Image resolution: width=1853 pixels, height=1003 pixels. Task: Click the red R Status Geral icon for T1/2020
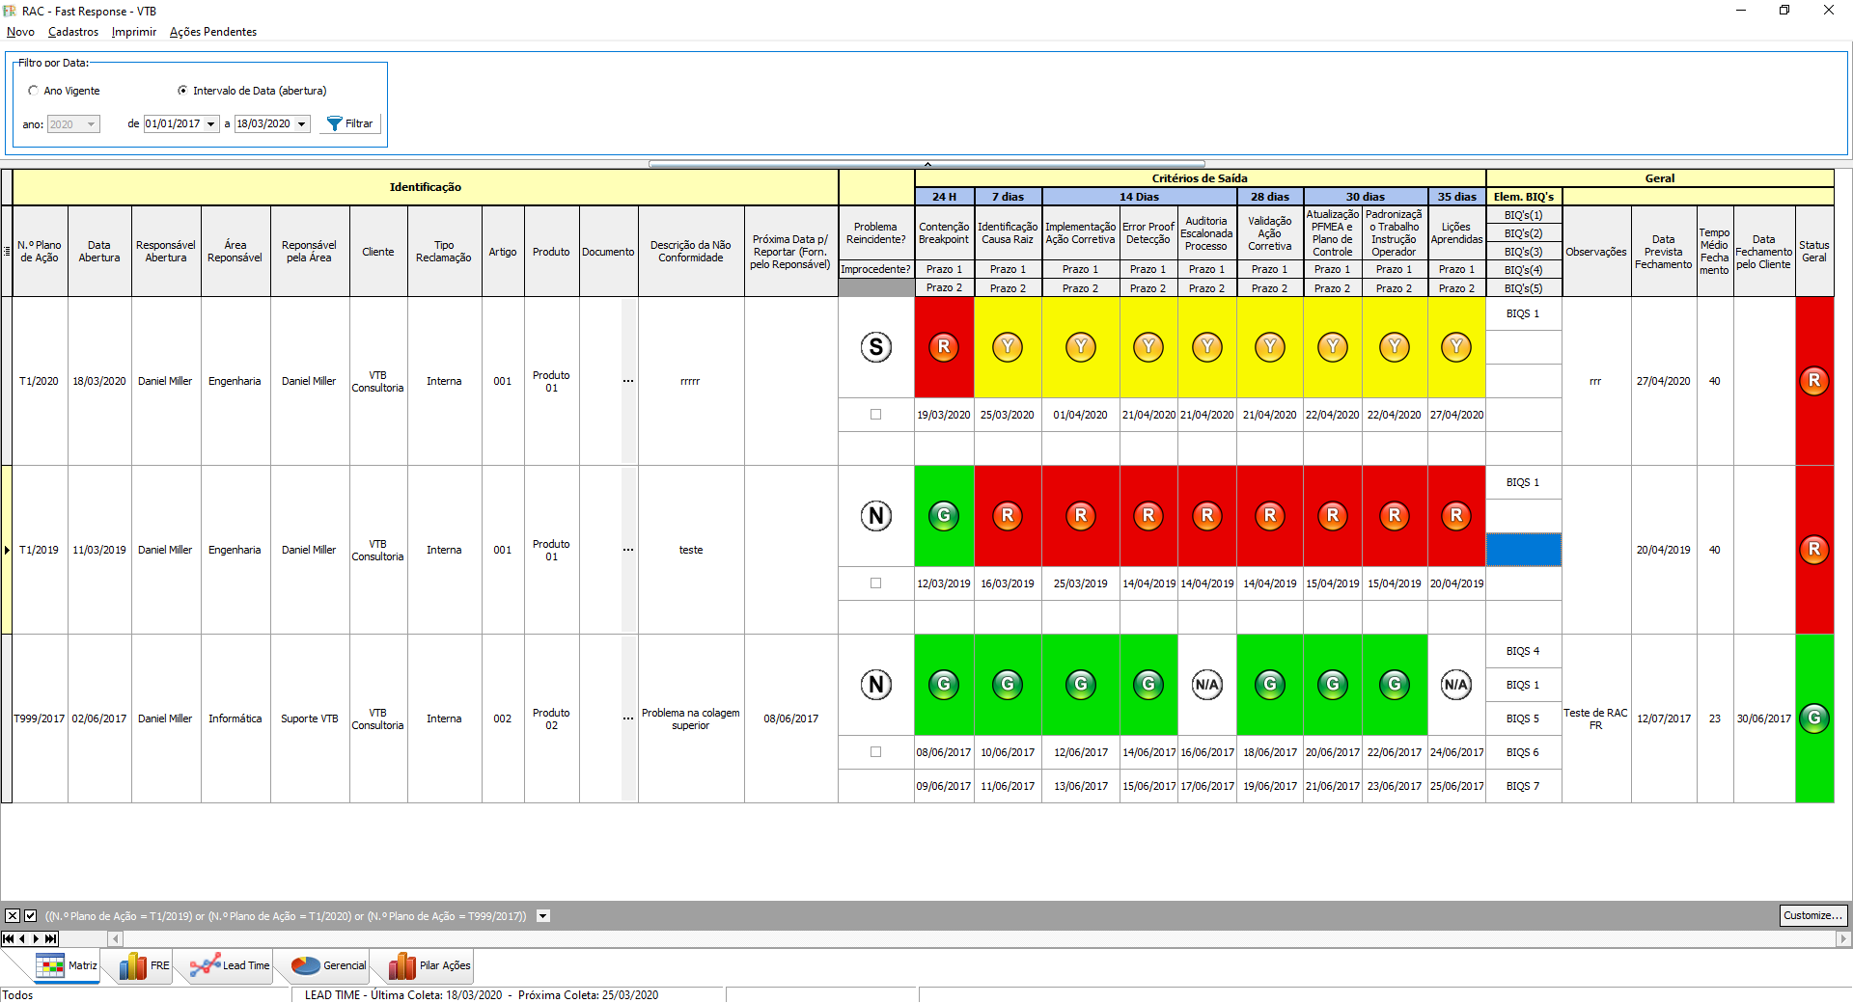coord(1814,381)
